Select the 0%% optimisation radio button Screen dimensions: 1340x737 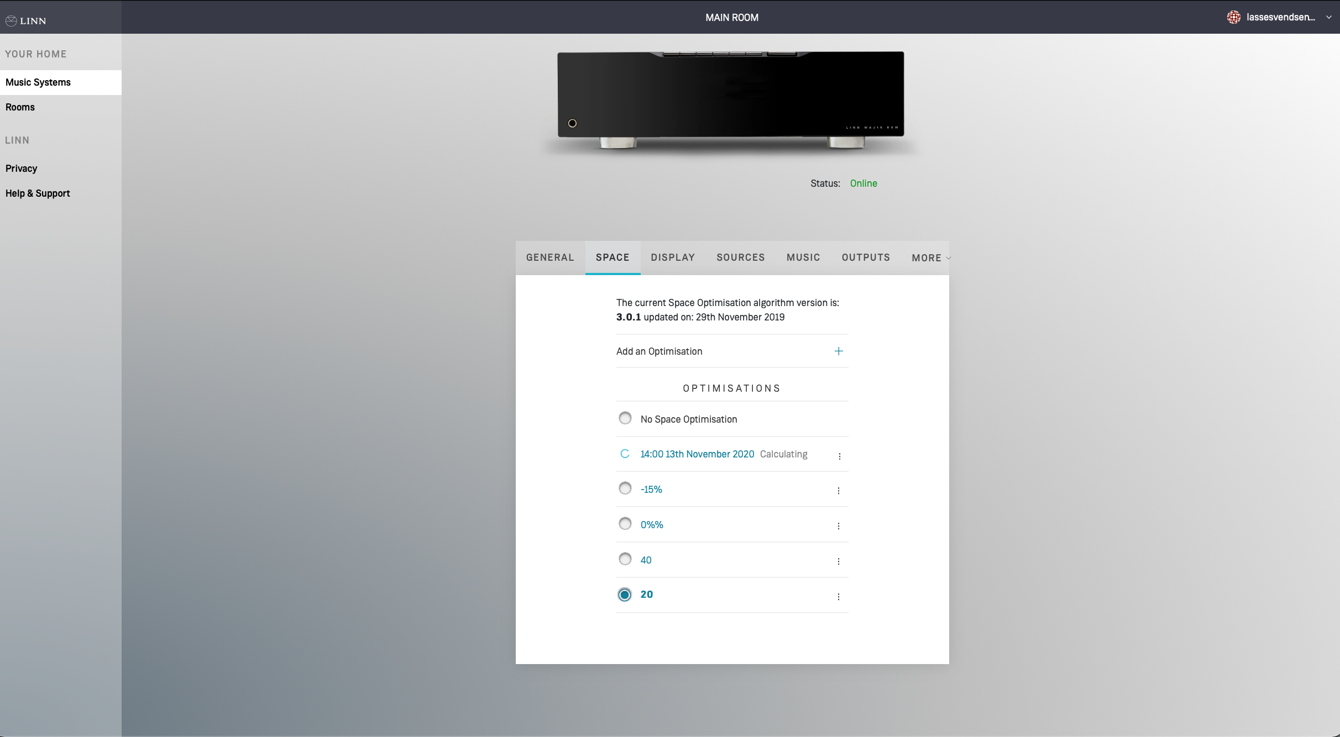[x=625, y=524]
